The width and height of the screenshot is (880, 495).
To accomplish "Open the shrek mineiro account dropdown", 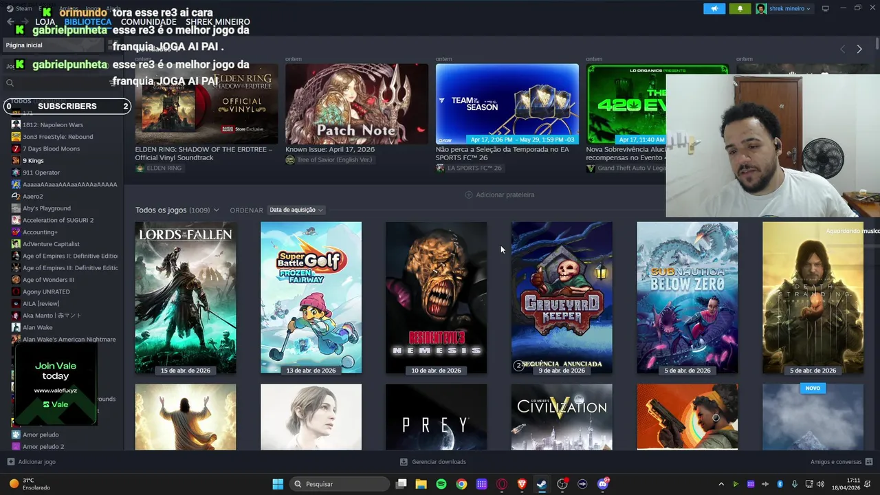I will tap(784, 9).
